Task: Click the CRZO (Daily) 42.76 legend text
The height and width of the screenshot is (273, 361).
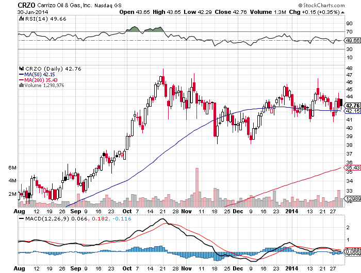Action: pyautogui.click(x=53, y=69)
